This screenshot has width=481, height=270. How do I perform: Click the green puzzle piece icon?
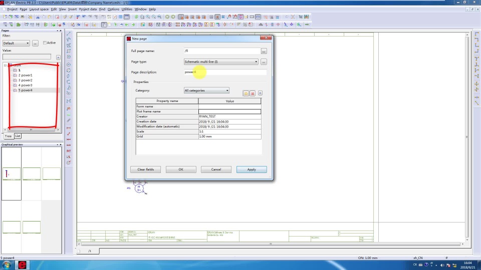(19, 25)
